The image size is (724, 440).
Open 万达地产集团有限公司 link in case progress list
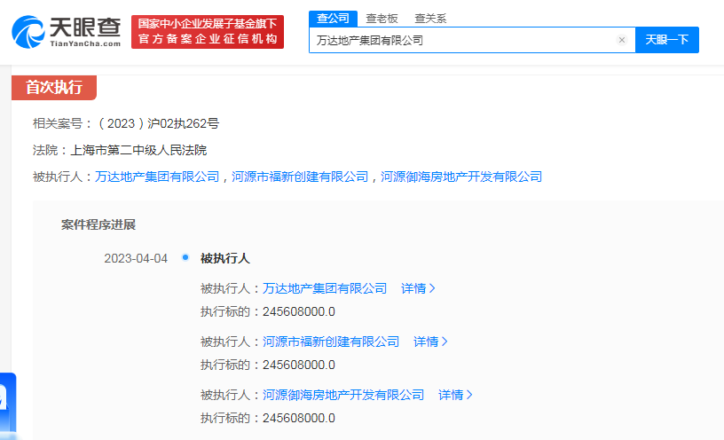pos(325,288)
